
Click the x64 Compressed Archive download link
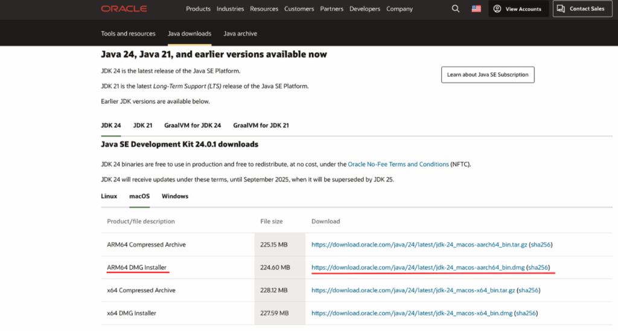pos(413,291)
